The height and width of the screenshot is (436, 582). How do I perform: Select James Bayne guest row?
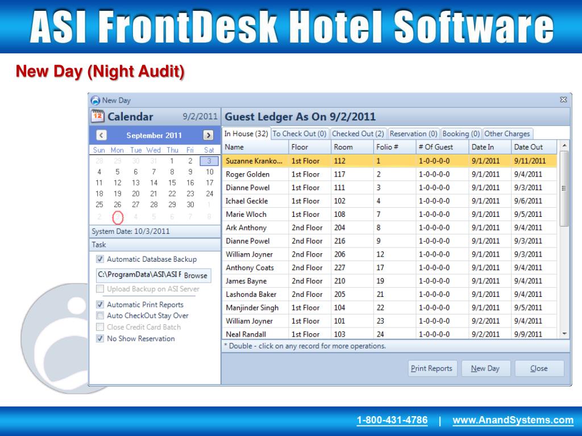coord(389,281)
